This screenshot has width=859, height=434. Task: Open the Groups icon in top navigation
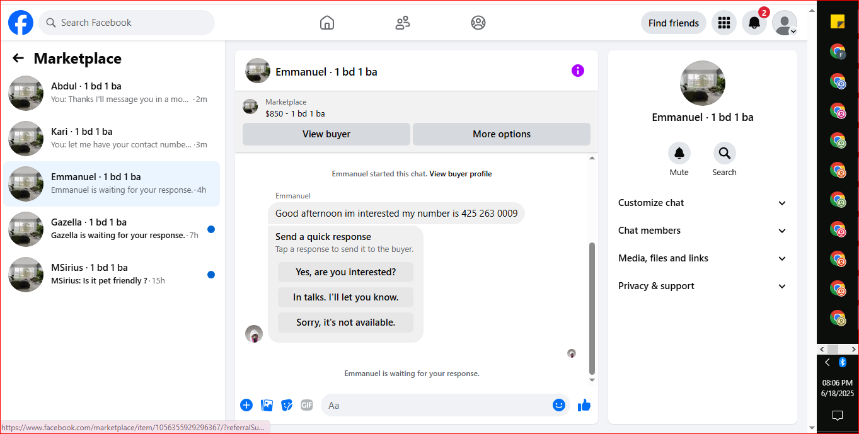tap(478, 23)
